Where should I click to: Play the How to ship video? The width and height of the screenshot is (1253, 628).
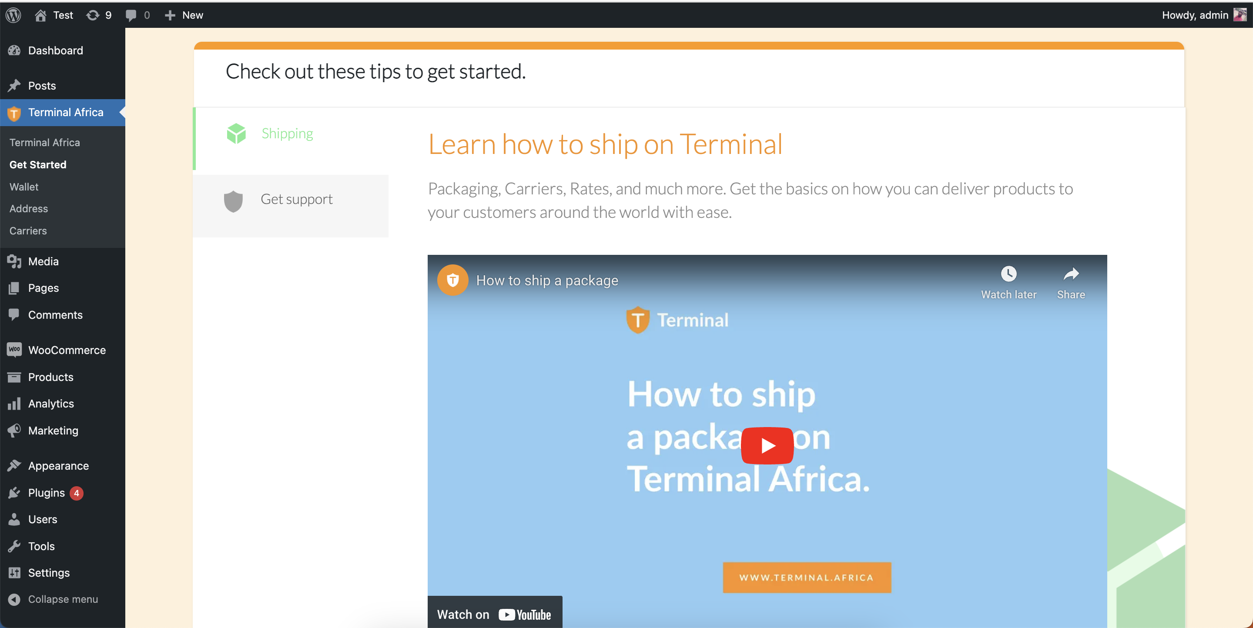(x=767, y=445)
